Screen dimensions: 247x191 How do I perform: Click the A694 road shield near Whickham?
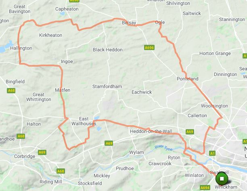coord(205,188)
